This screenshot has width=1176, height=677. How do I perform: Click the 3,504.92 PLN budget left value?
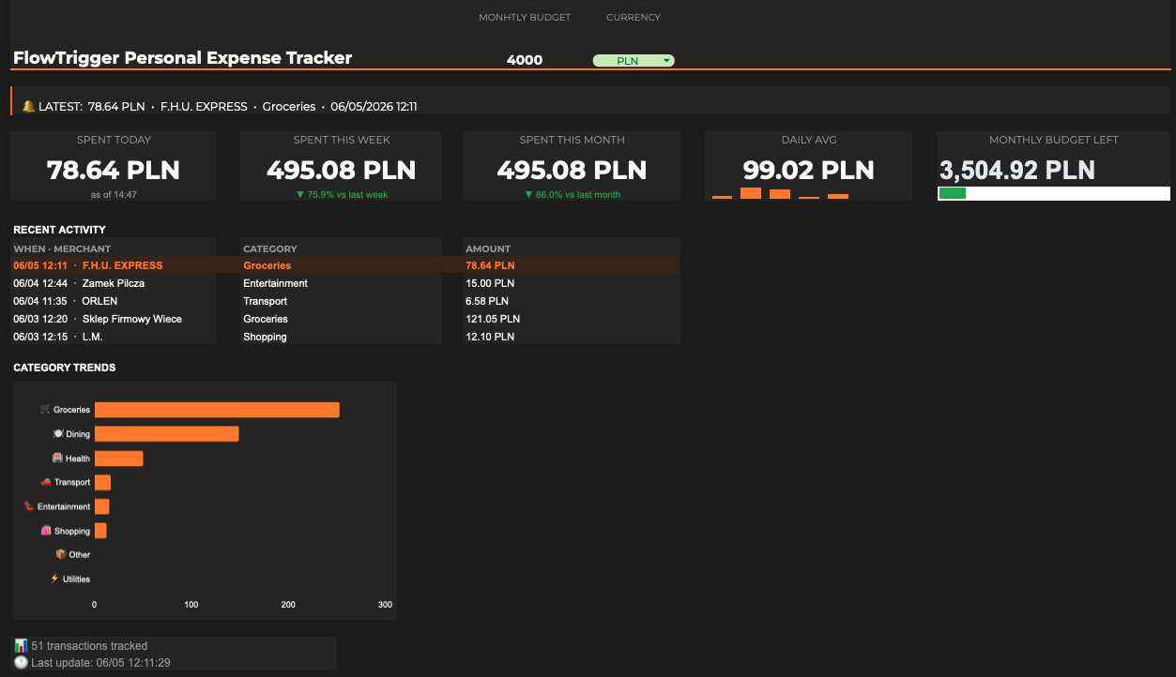click(1017, 171)
